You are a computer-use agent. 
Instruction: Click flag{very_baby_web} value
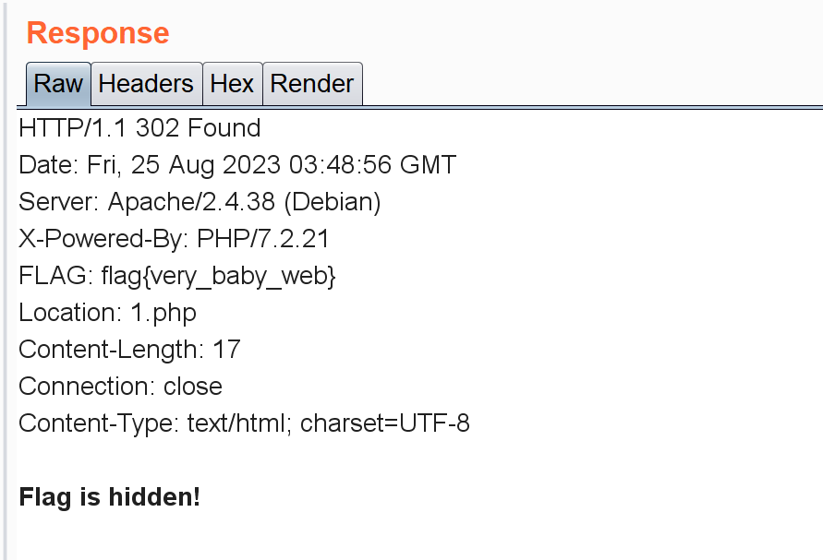point(218,276)
